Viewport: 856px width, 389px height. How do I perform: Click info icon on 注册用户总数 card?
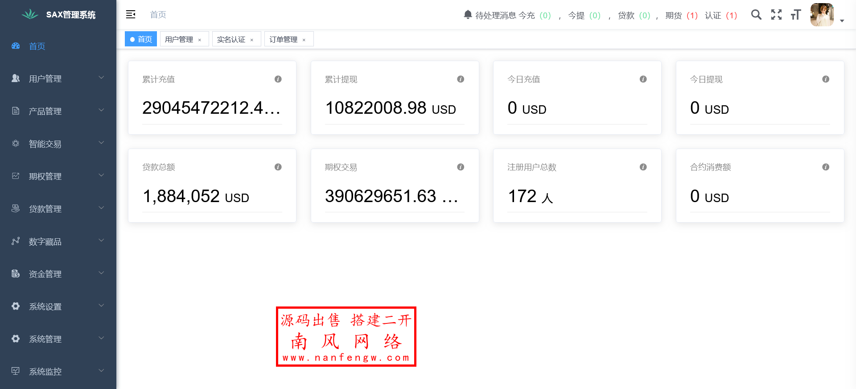pyautogui.click(x=643, y=167)
